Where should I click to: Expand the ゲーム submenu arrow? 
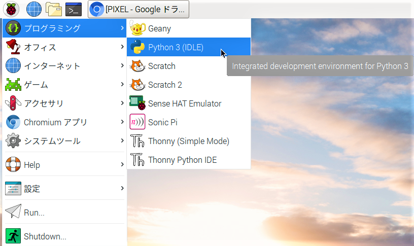pos(122,84)
